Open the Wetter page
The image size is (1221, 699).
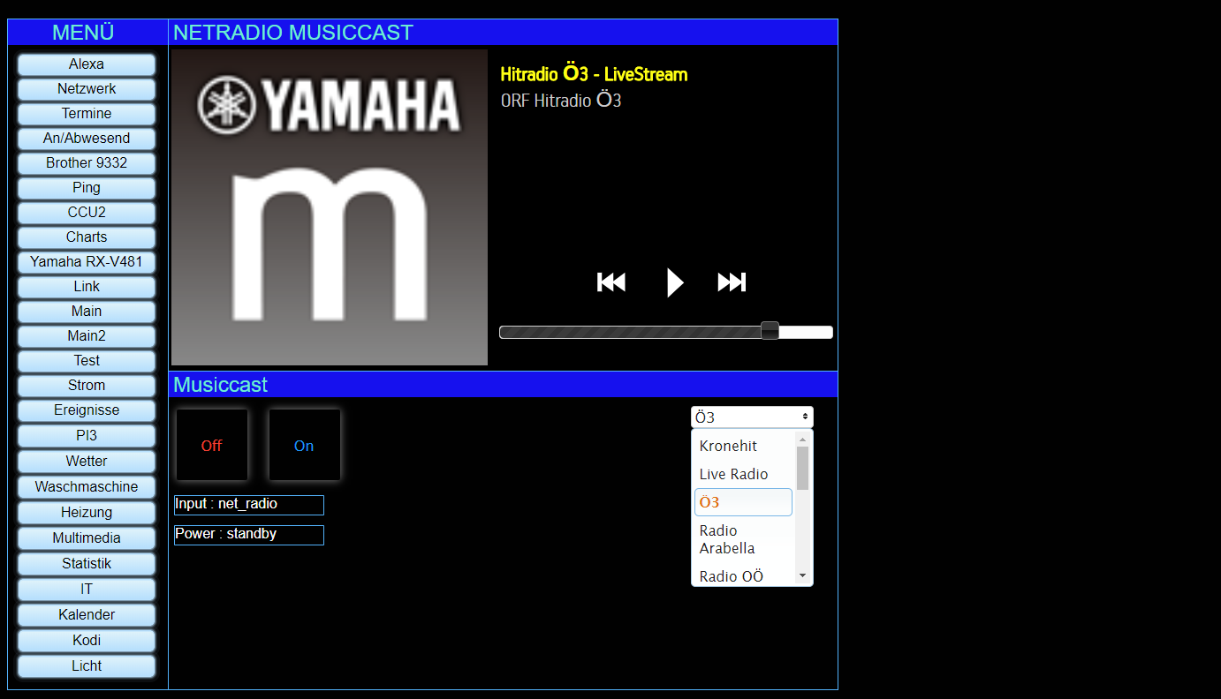click(x=87, y=462)
